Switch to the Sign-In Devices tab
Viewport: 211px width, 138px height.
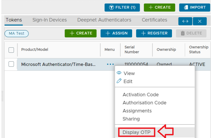coord(50,20)
